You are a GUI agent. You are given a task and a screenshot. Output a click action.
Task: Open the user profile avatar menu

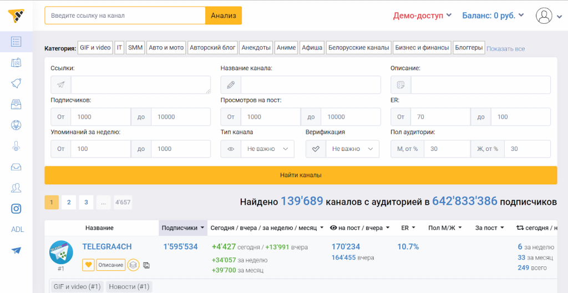549,16
